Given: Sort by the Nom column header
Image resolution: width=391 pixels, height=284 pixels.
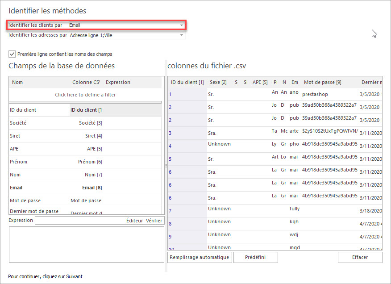Looking at the screenshot, I should [x=17, y=82].
